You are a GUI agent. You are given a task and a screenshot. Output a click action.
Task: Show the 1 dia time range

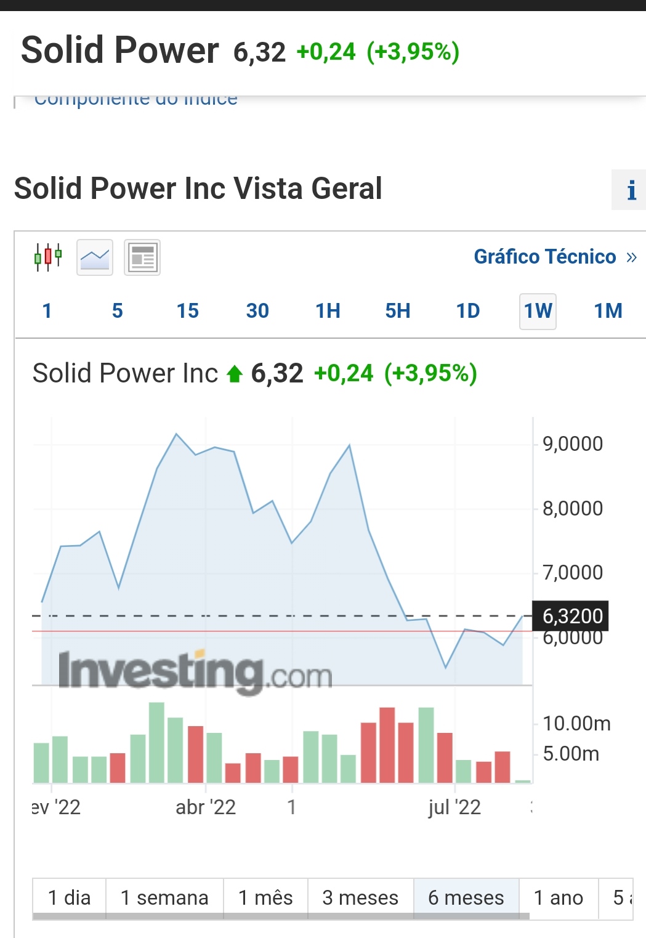pos(69,897)
